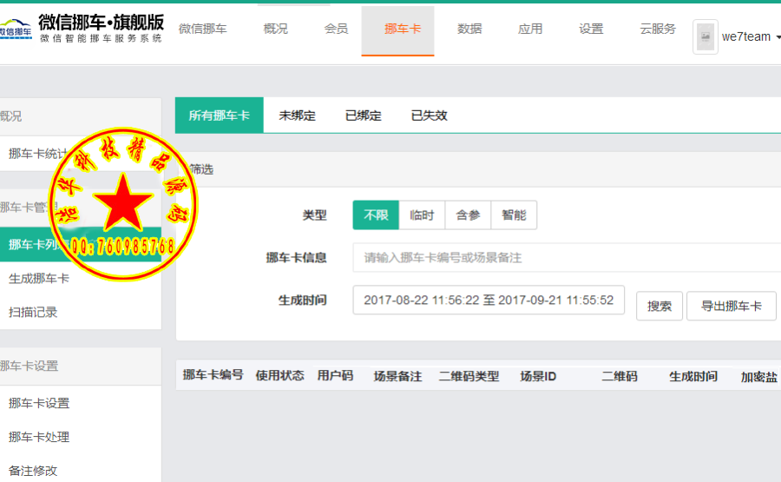Switch to the 所有挪车卡 tab
Viewport: 781px width, 482px height.
tap(220, 116)
